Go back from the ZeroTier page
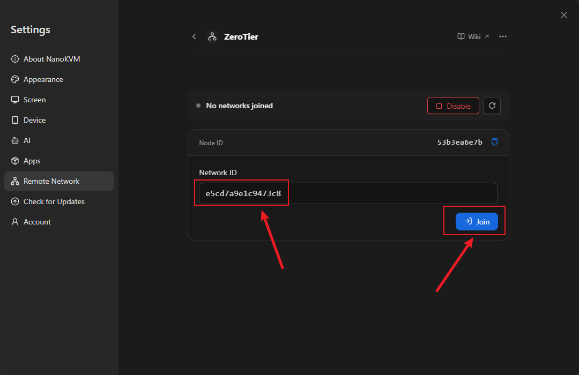 click(194, 36)
